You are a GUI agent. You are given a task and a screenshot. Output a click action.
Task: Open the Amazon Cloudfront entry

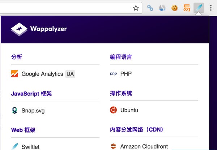click(x=144, y=146)
